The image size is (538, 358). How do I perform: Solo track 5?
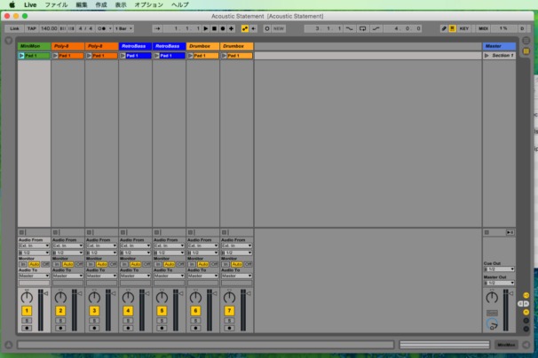tap(162, 321)
